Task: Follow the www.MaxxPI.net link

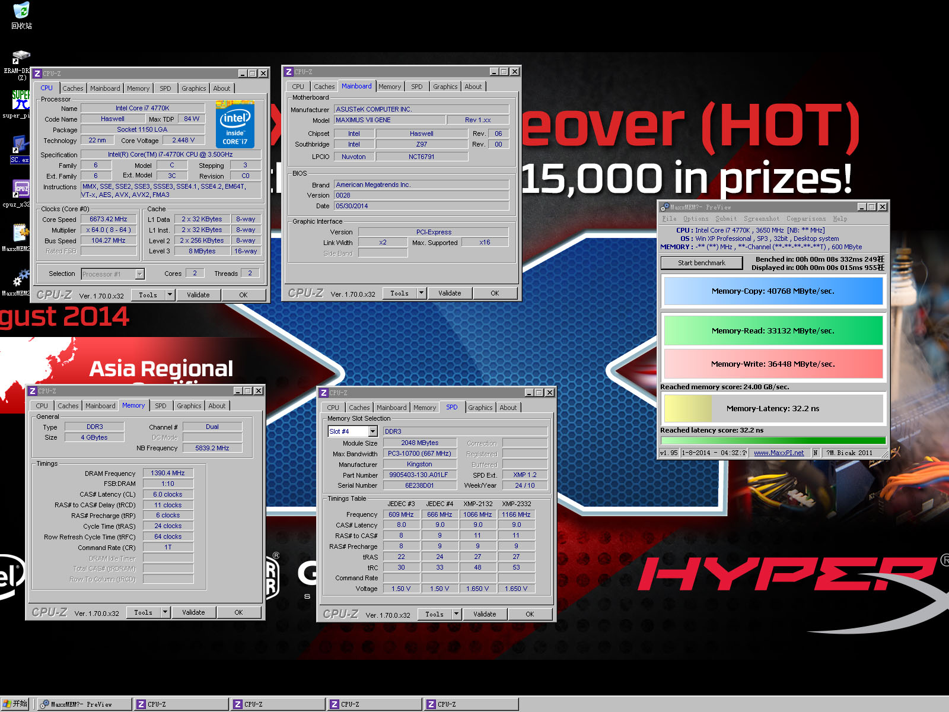Action: [x=779, y=453]
